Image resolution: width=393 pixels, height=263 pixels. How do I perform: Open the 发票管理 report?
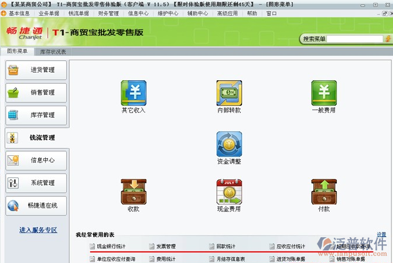(166, 247)
